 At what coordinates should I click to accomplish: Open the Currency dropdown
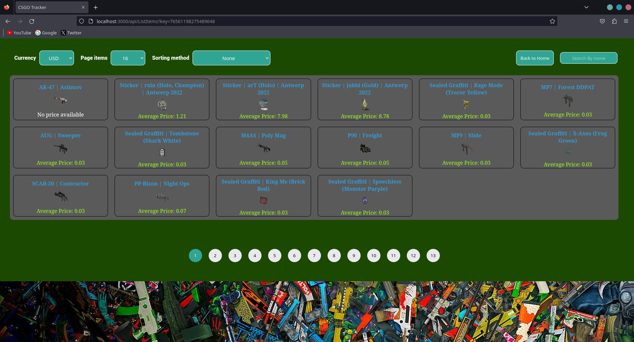(x=56, y=58)
